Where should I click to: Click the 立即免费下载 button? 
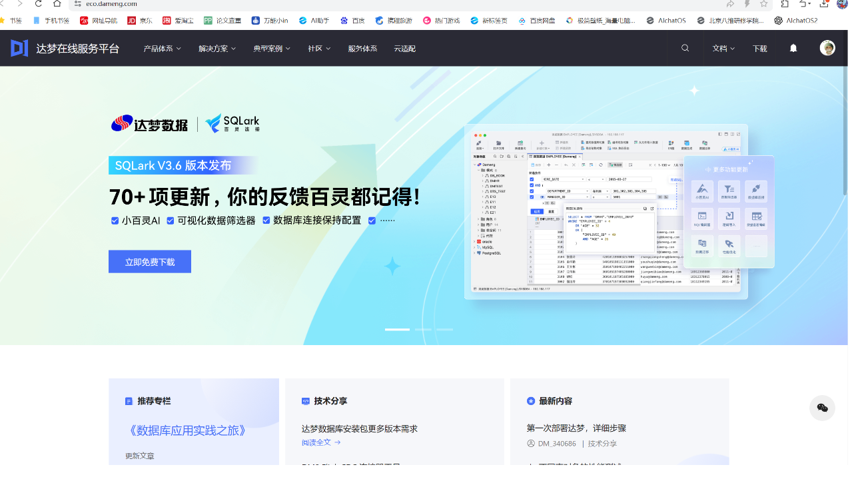click(x=150, y=262)
